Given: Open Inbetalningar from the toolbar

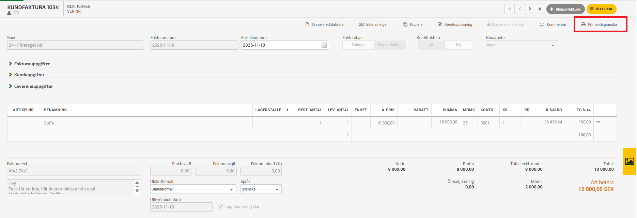Looking at the screenshot, I should pyautogui.click(x=373, y=24).
